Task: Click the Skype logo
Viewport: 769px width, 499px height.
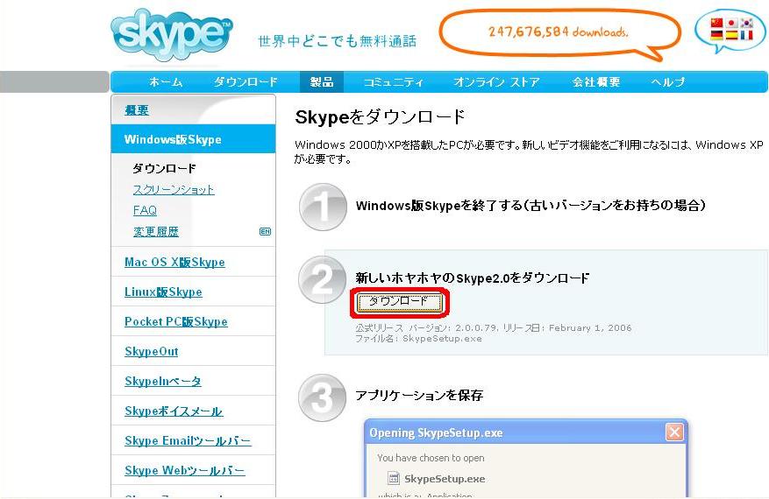Action: [171, 33]
